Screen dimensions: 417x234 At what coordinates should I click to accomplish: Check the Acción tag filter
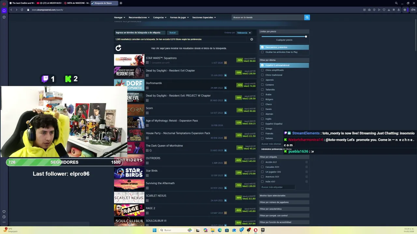click(262, 162)
